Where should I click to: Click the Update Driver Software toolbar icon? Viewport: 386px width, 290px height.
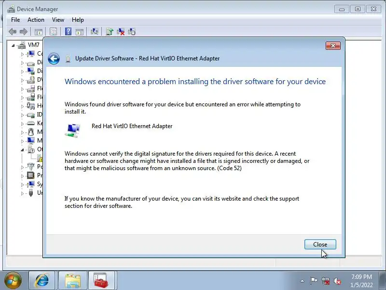click(x=110, y=31)
